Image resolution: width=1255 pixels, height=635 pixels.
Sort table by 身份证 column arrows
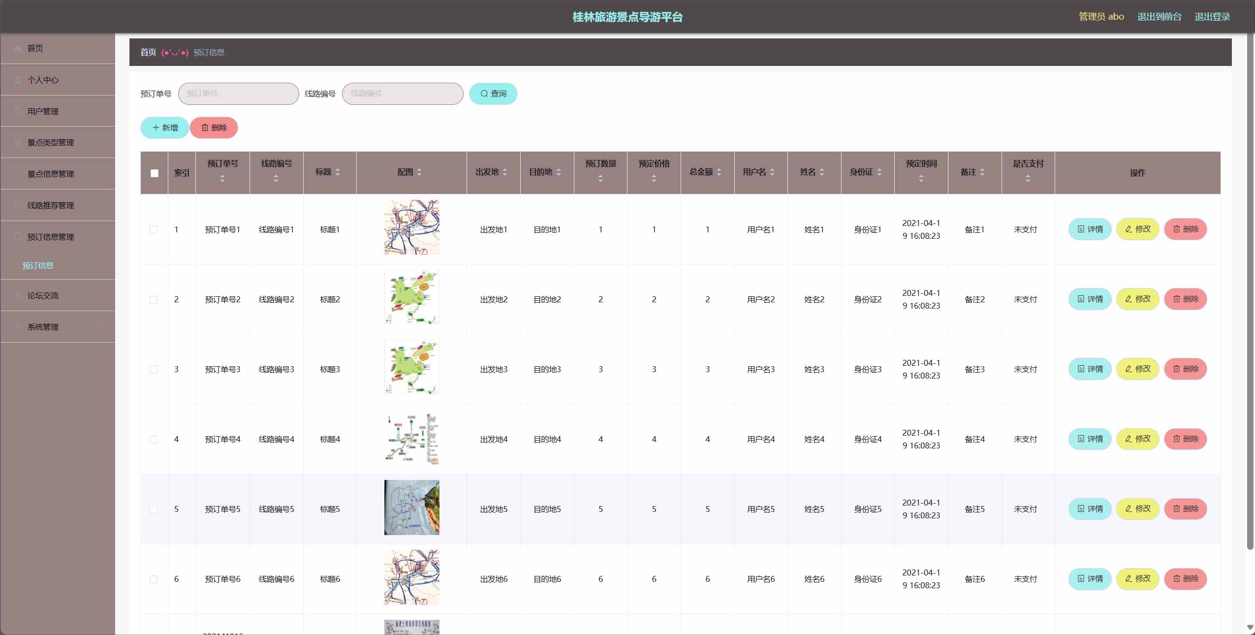pos(879,172)
